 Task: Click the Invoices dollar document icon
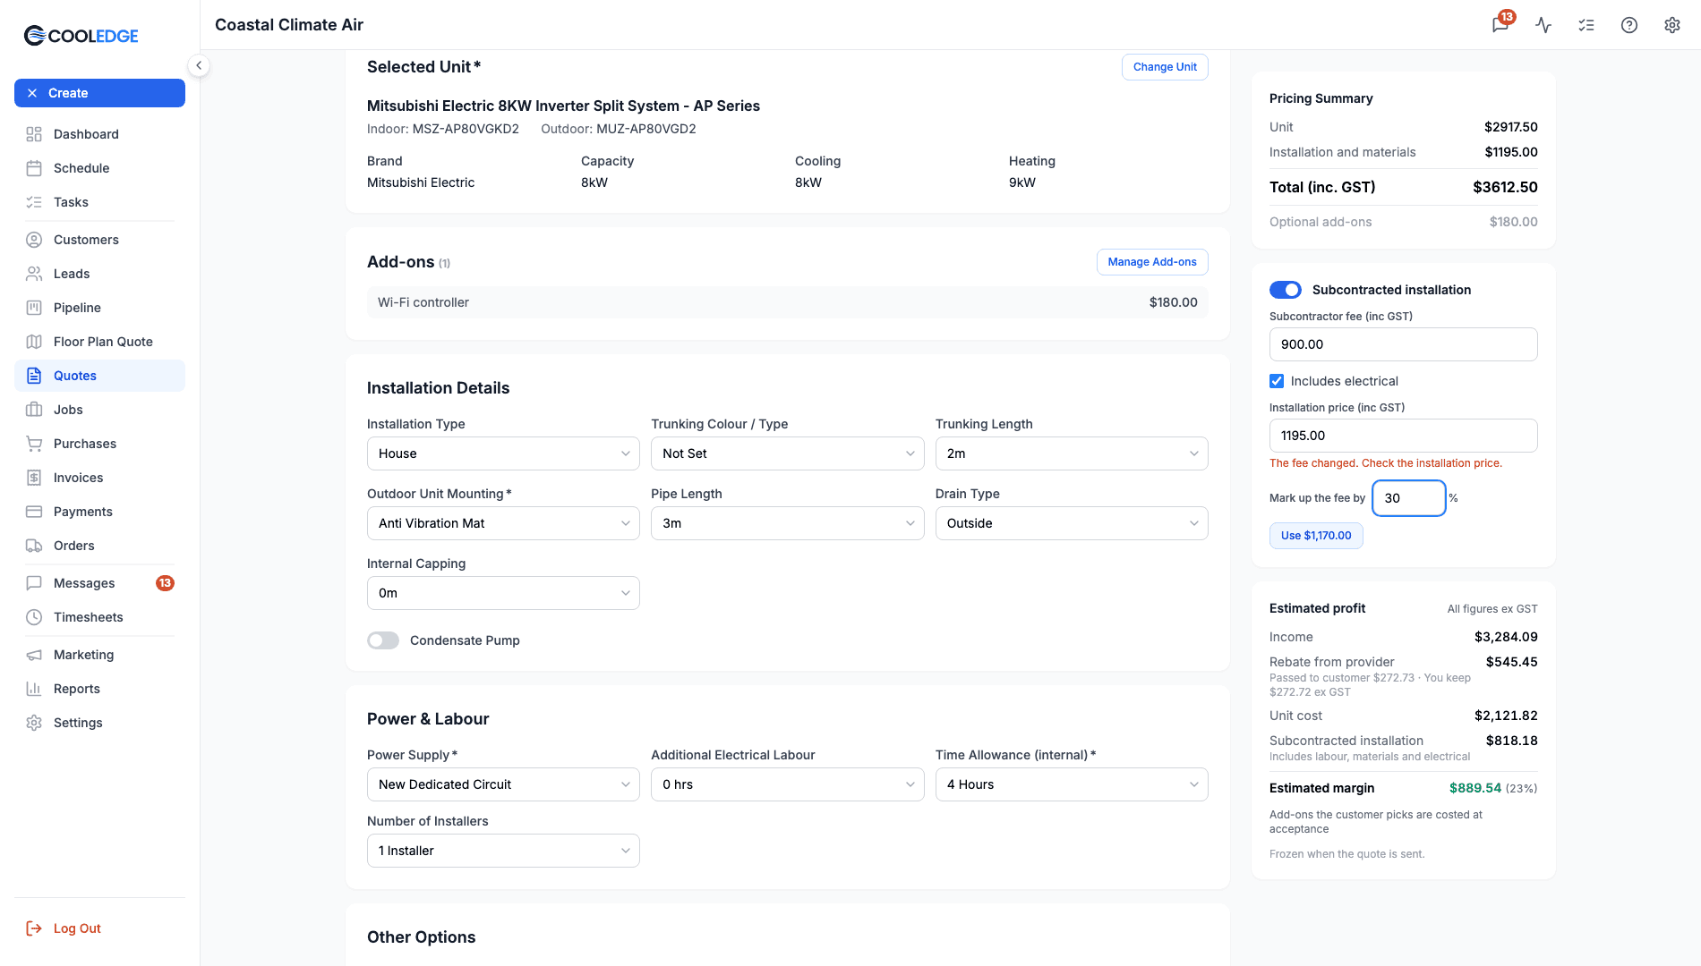click(x=34, y=478)
